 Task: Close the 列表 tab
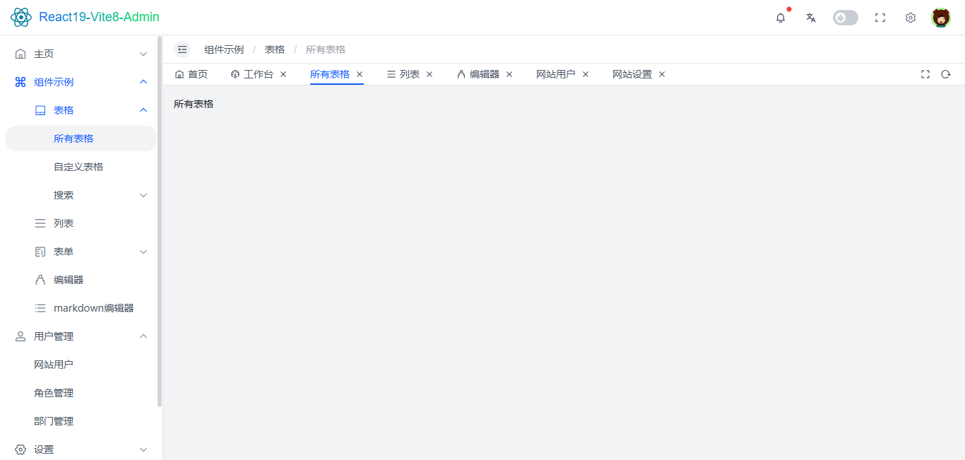point(430,74)
